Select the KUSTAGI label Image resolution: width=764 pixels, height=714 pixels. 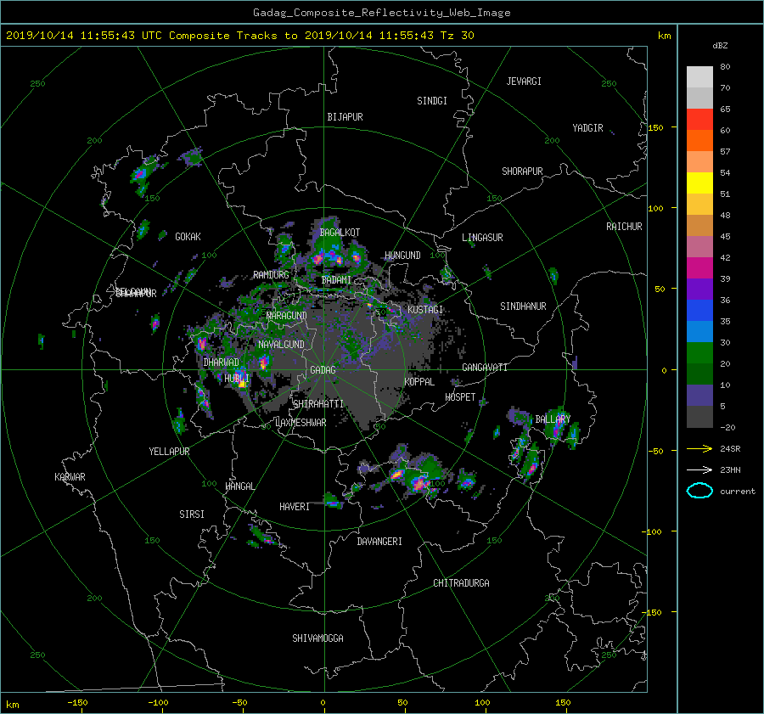tap(425, 310)
